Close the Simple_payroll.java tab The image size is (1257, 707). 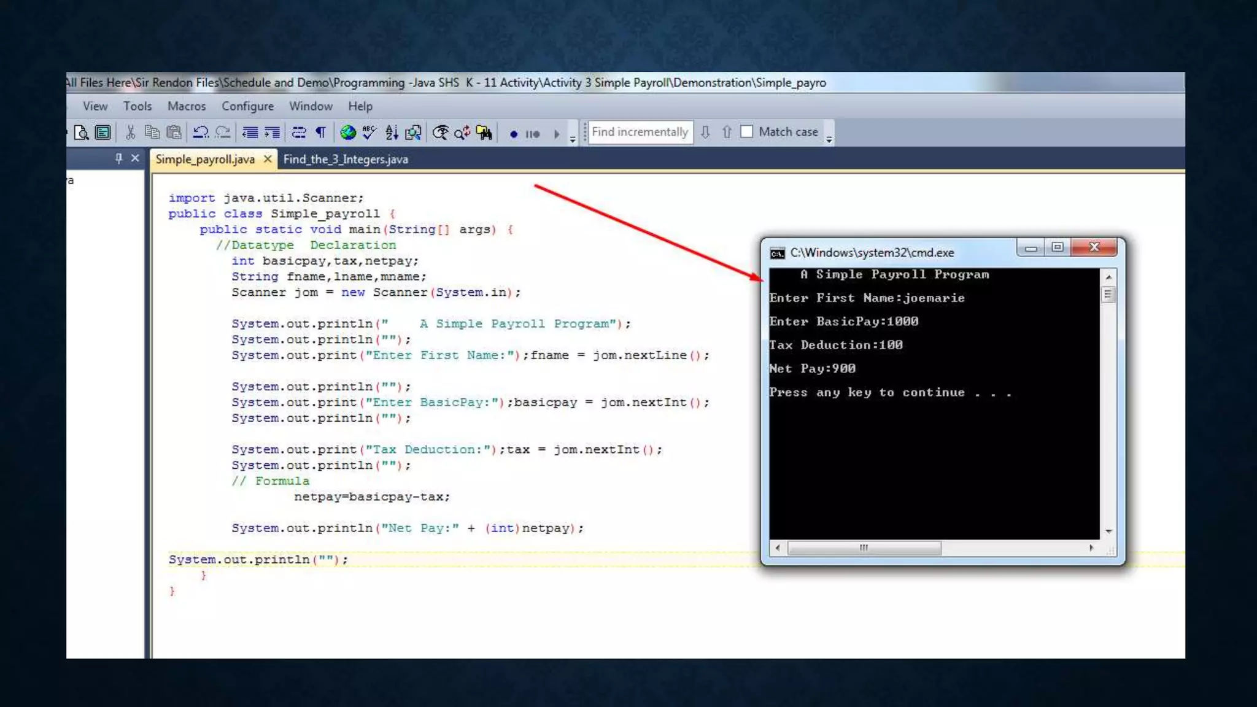point(268,159)
